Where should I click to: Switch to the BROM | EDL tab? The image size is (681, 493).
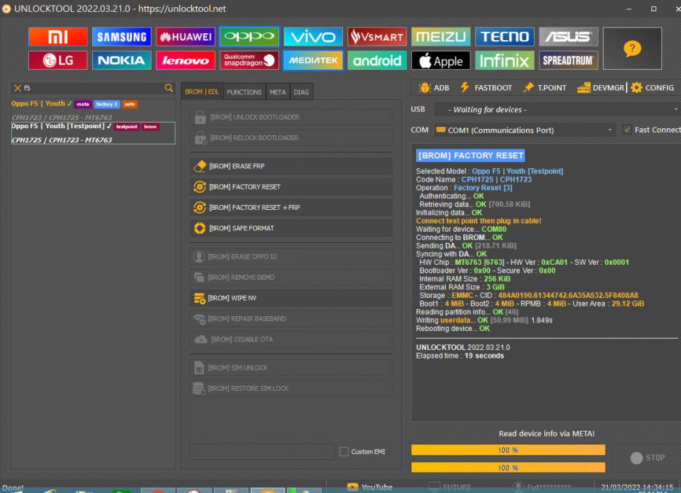[202, 92]
